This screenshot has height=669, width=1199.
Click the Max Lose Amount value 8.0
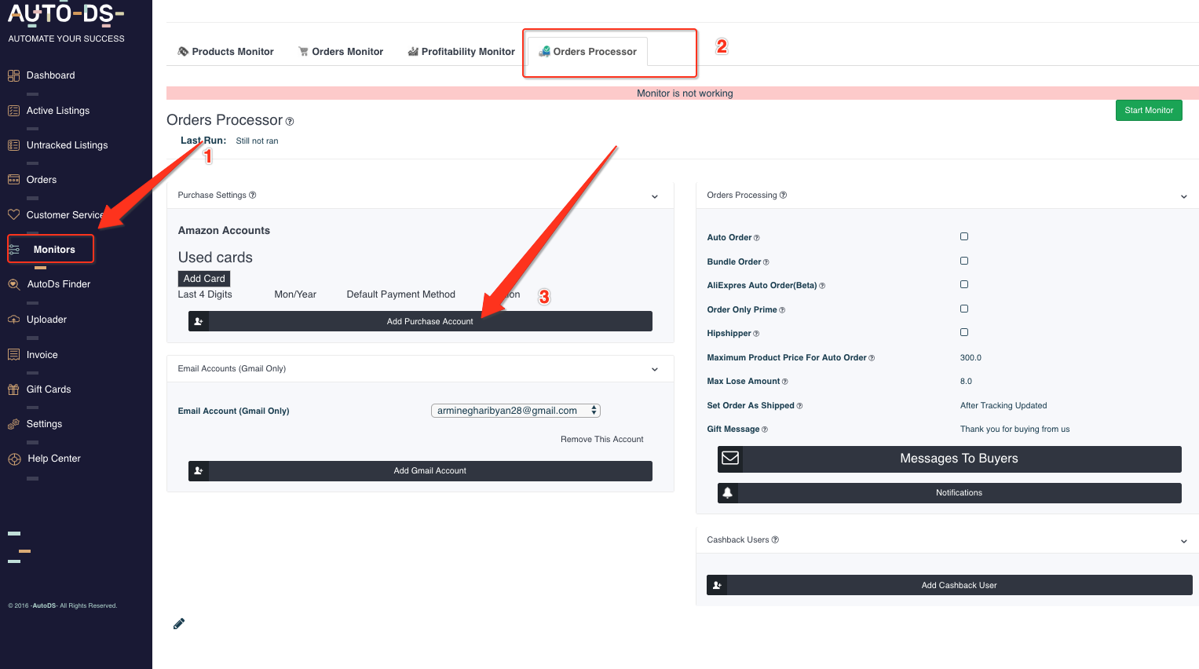(x=966, y=382)
